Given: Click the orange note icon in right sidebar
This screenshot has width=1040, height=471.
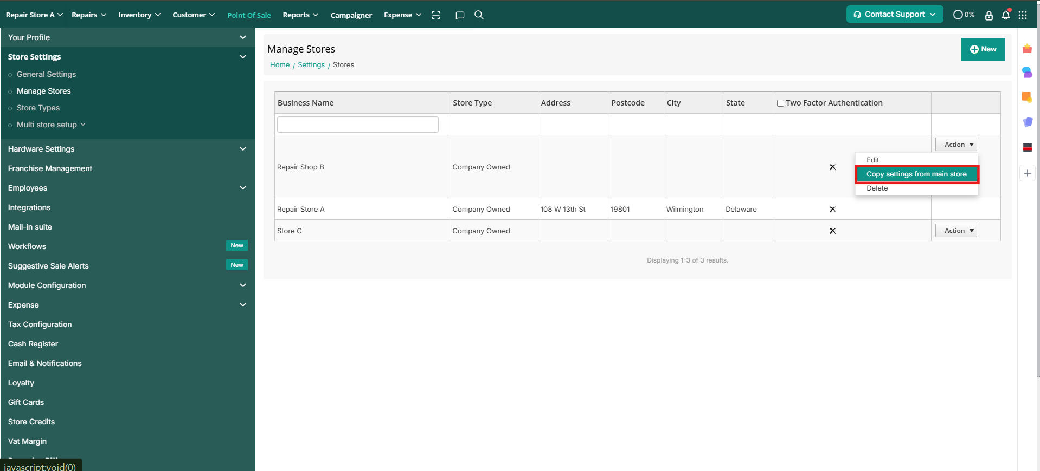Looking at the screenshot, I should pos(1027,97).
